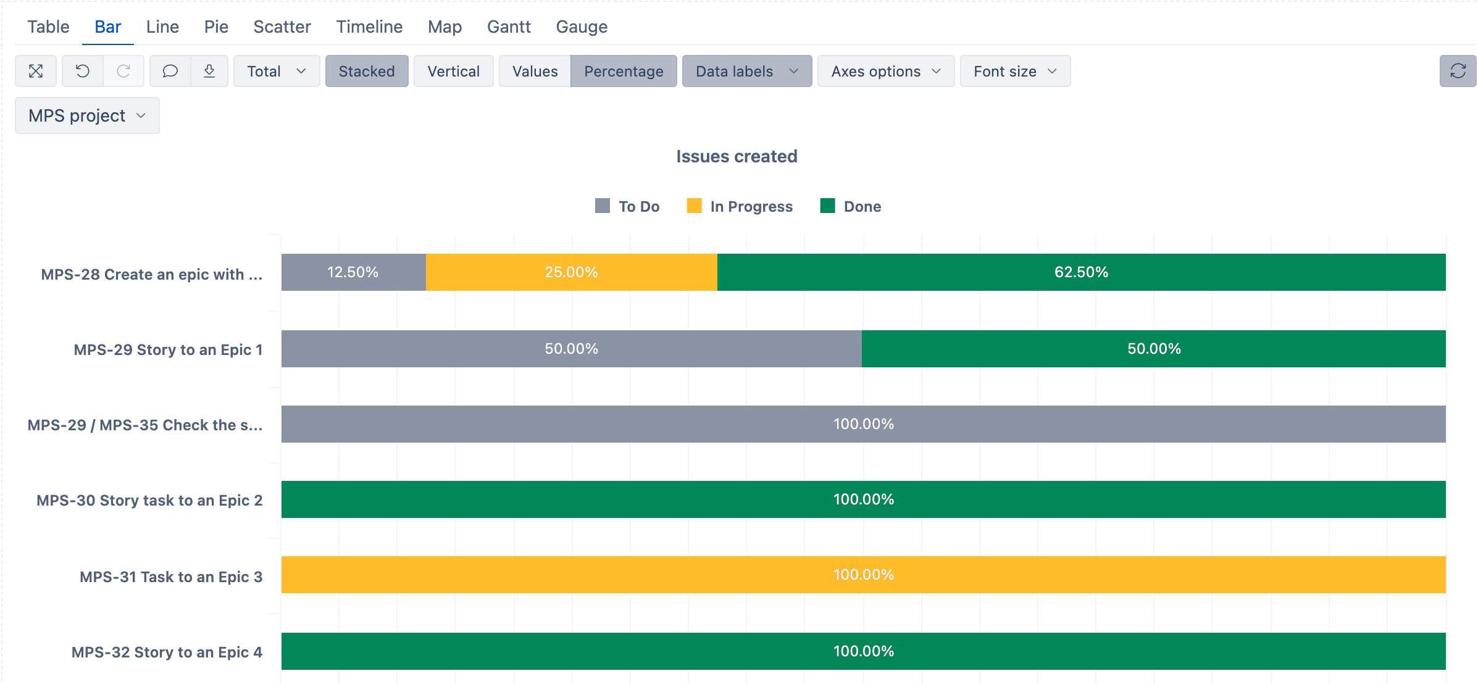Screen dimensions: 1478x684
Task: Click the To Do legend icon
Action: coord(603,206)
